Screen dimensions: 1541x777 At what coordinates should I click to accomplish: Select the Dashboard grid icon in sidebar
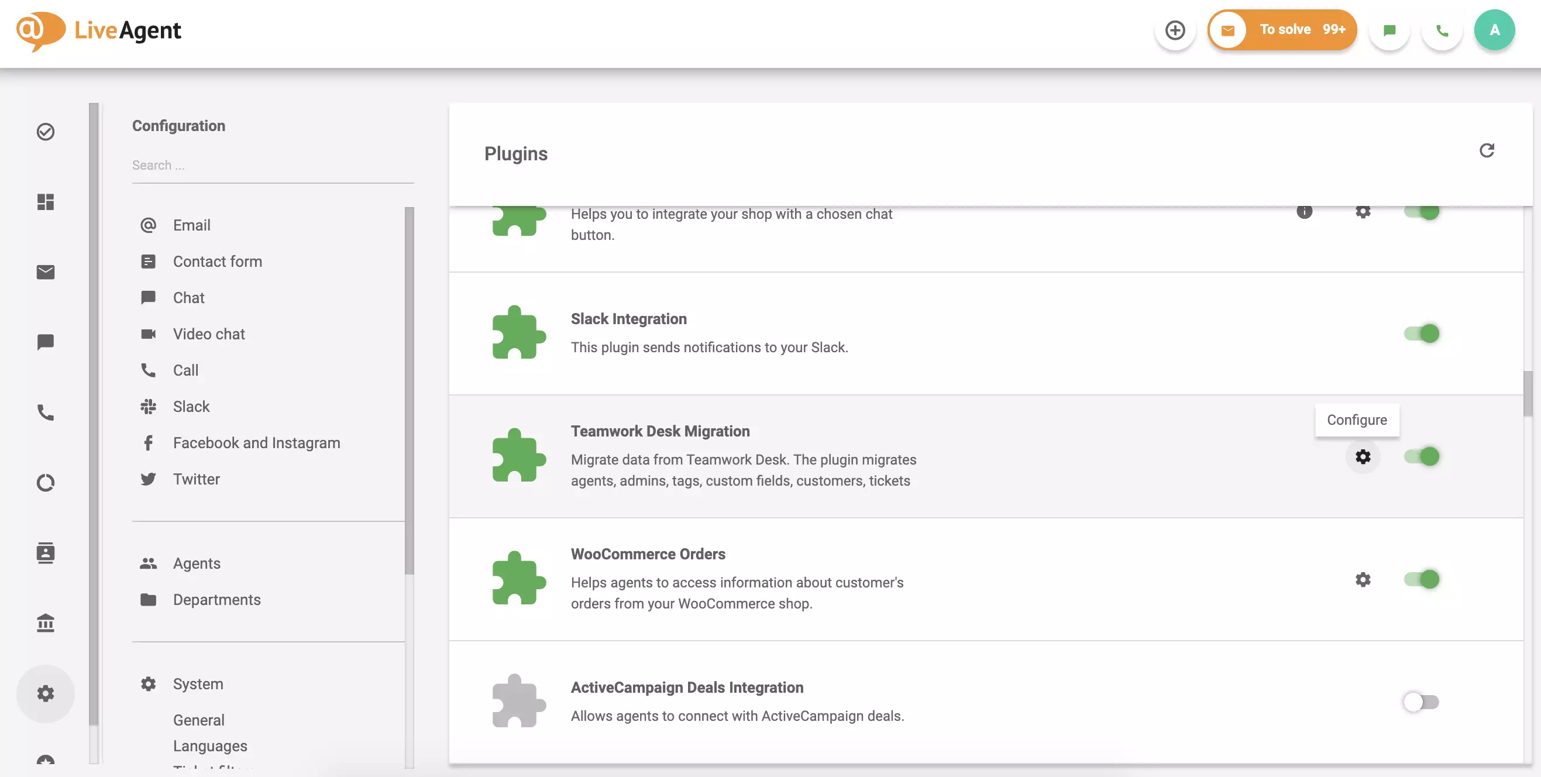click(x=45, y=202)
